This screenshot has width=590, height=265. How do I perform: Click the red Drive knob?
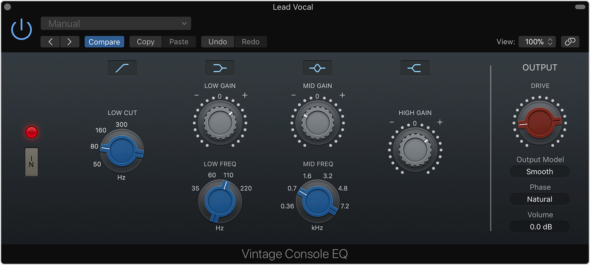click(540, 123)
